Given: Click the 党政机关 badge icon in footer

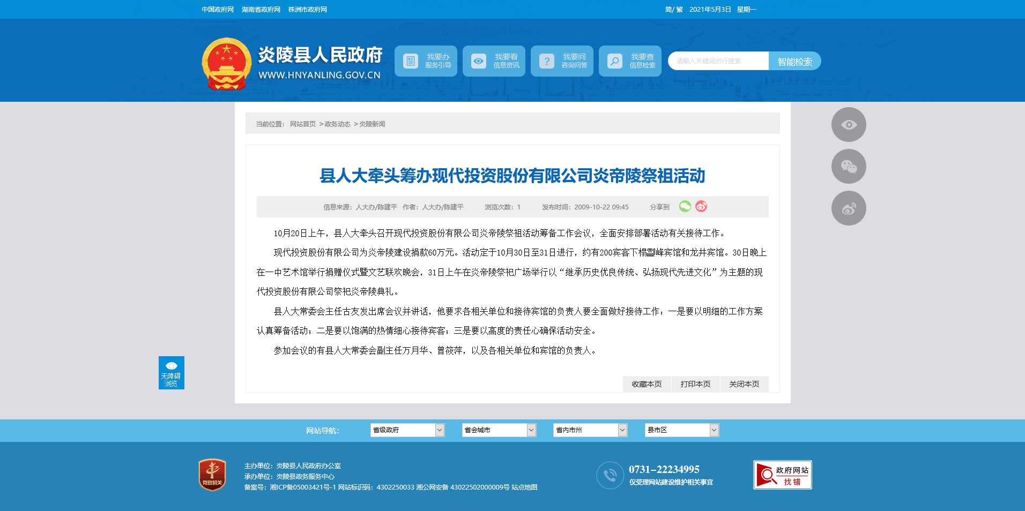Looking at the screenshot, I should [x=212, y=475].
